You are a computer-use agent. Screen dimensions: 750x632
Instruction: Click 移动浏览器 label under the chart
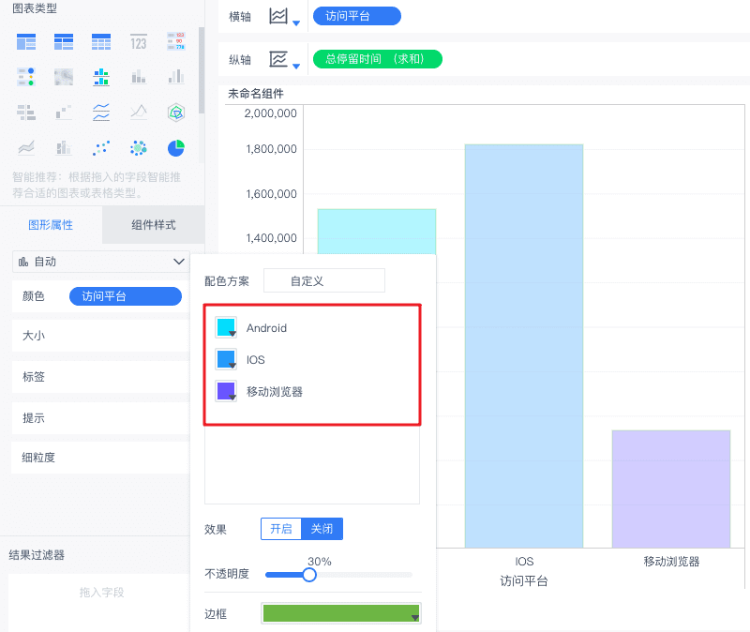671,561
